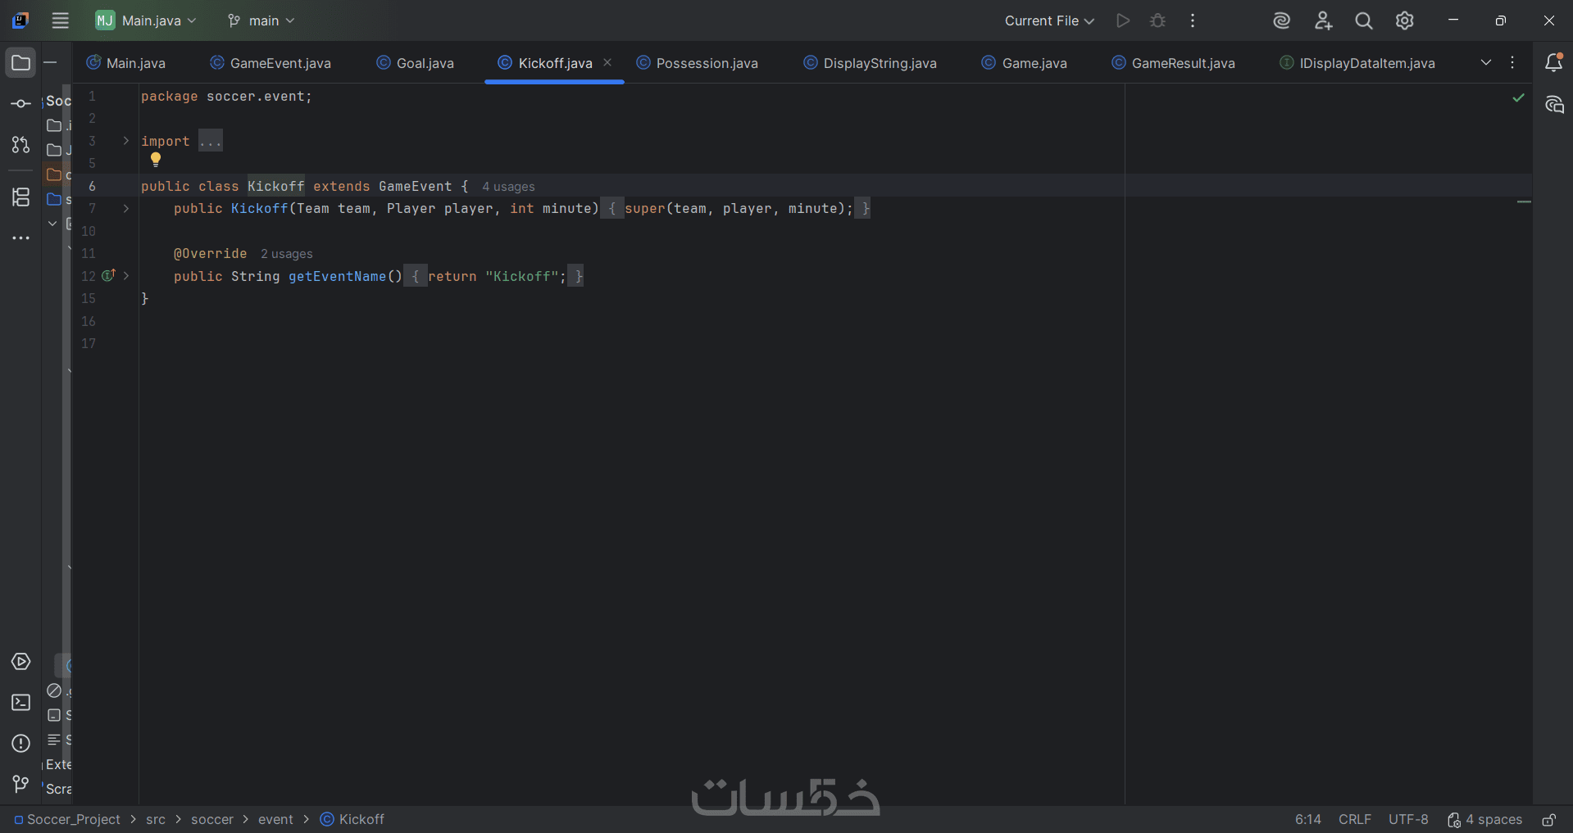Show the 2 usages of getEventName
Image resolution: width=1573 pixels, height=833 pixels.
click(287, 254)
